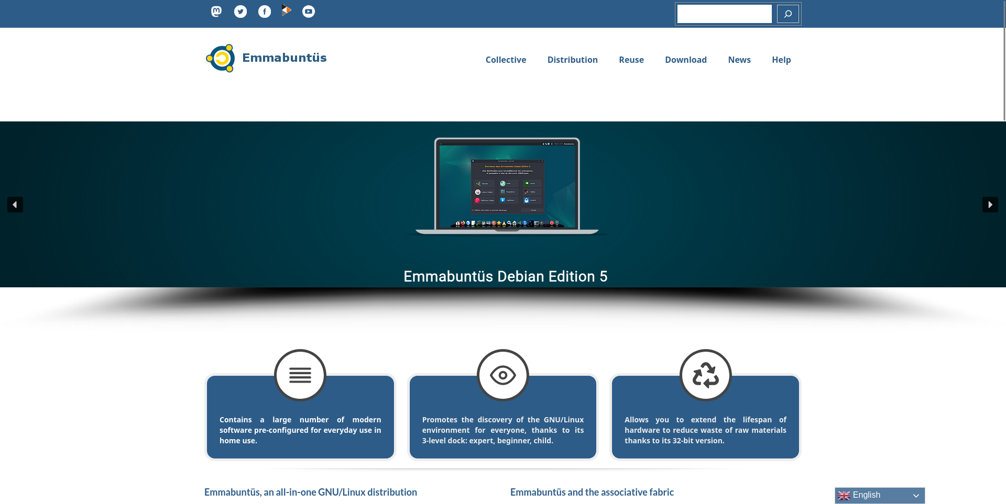Open the Twitter profile icon
This screenshot has width=1006, height=504.
coord(240,12)
